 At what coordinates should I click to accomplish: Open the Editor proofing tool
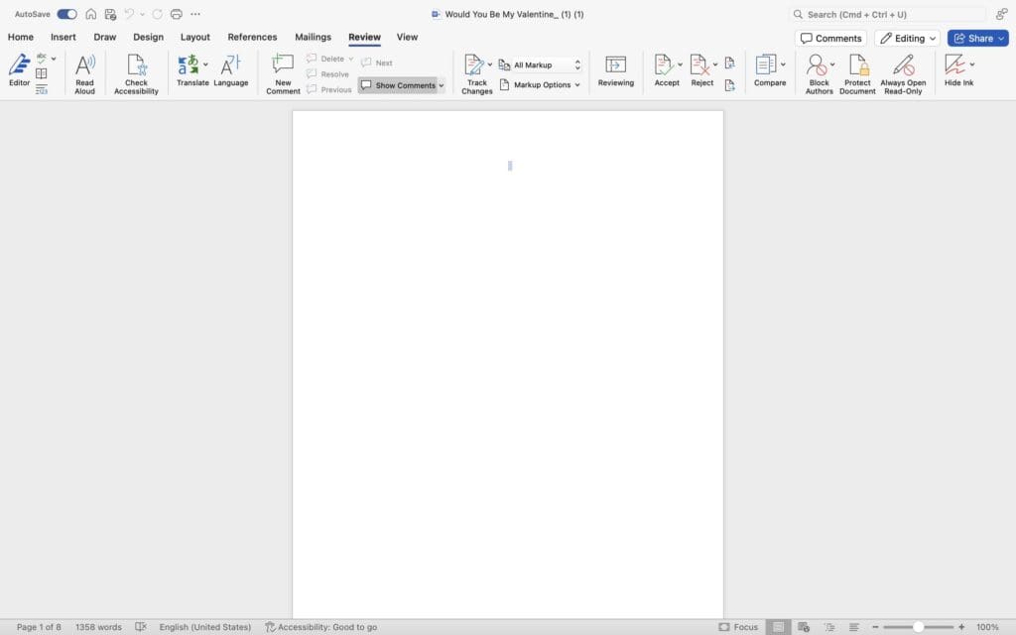19,69
